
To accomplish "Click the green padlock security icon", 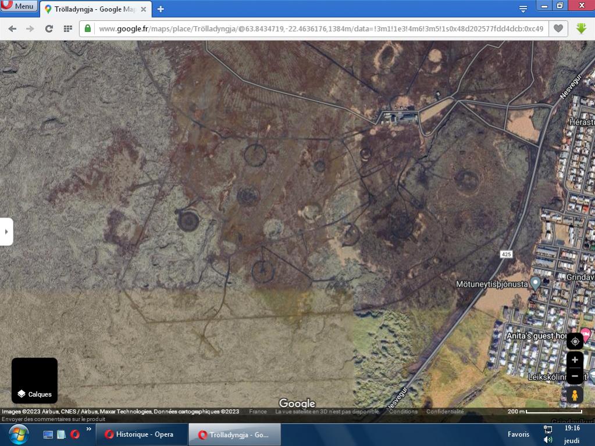I will (88, 28).
